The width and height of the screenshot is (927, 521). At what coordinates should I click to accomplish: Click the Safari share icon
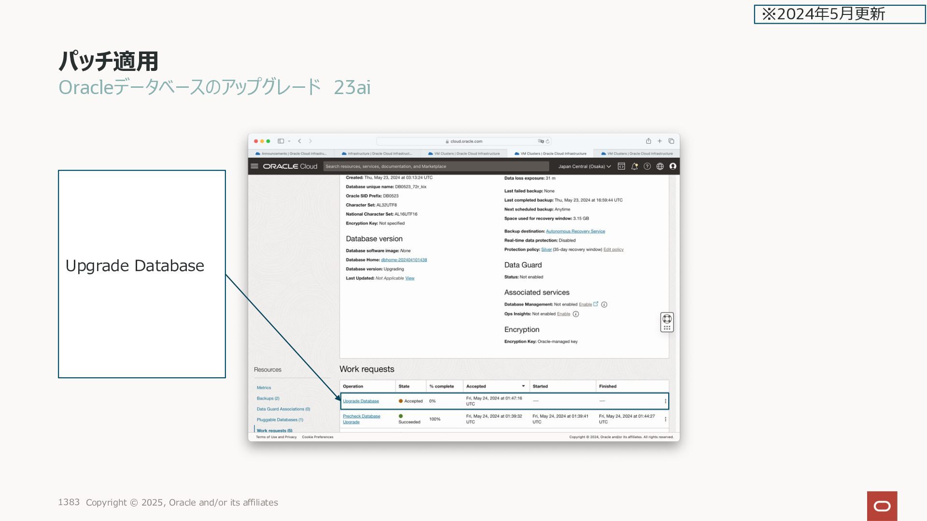(x=648, y=141)
